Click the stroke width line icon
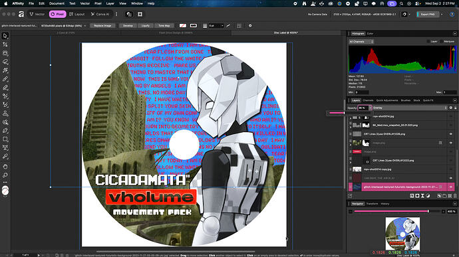The image size is (459, 257). point(228,26)
